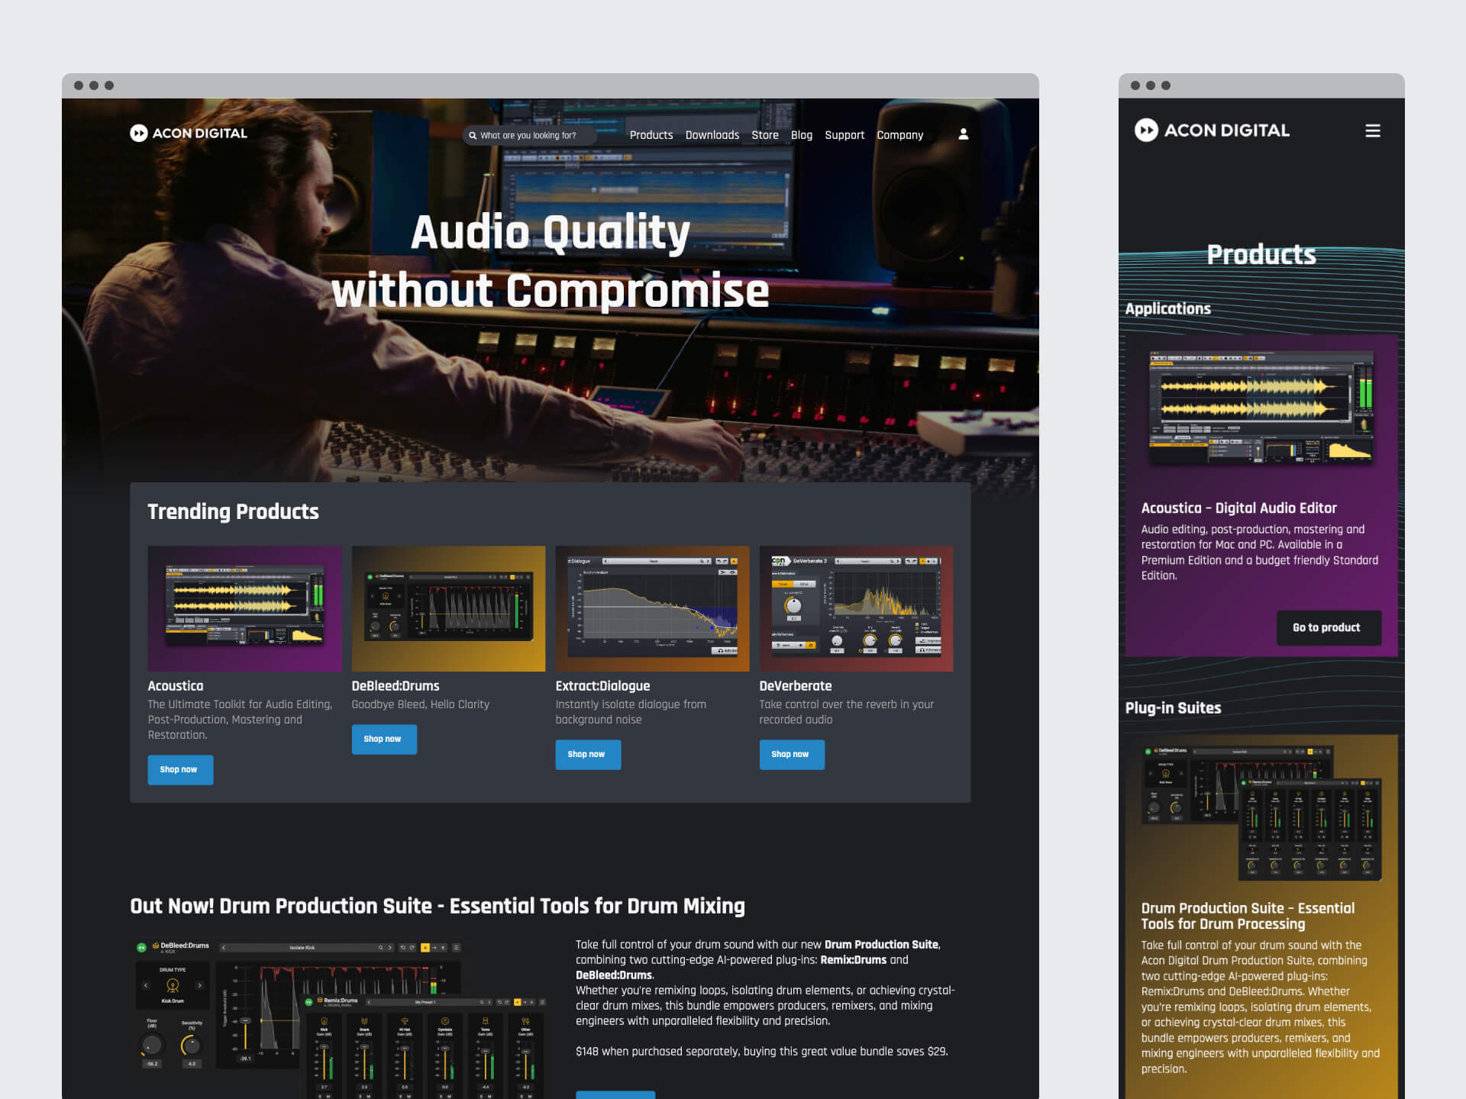Click Shop now under DeVerberate
The height and width of the screenshot is (1099, 1466).
pos(792,754)
